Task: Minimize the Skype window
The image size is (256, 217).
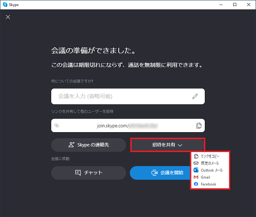Action: coord(221,5)
